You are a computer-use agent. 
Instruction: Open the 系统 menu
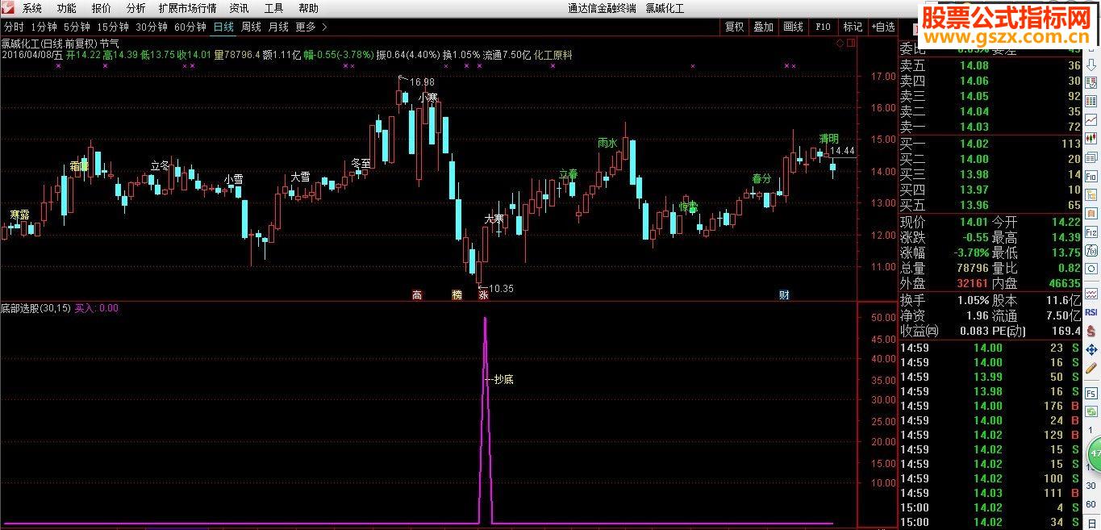(32, 8)
